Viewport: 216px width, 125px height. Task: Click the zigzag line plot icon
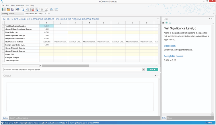pyautogui.click(x=52, y=9)
